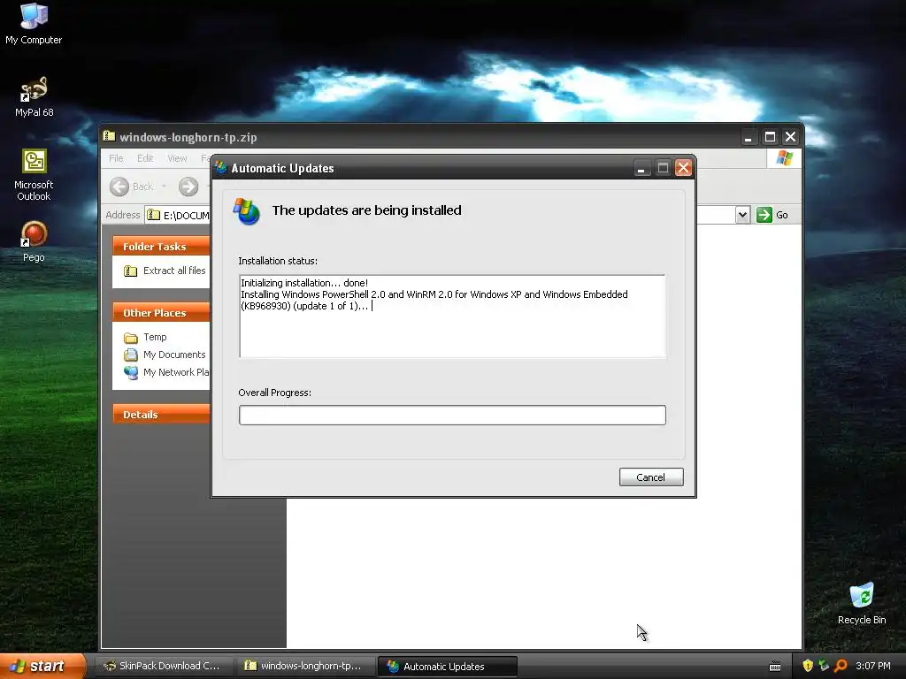The width and height of the screenshot is (906, 679).
Task: Click the Automatic Updates globe icon
Action: (x=247, y=211)
